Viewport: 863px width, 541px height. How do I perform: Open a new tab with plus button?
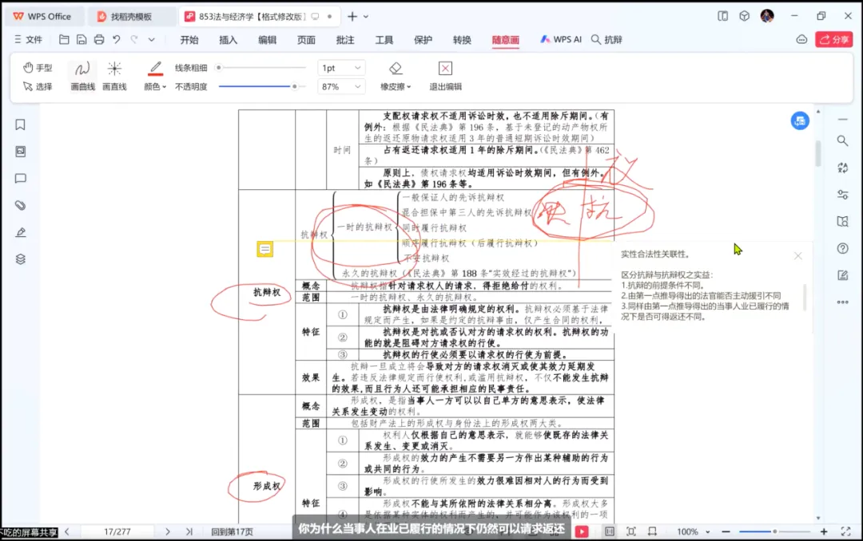(352, 17)
